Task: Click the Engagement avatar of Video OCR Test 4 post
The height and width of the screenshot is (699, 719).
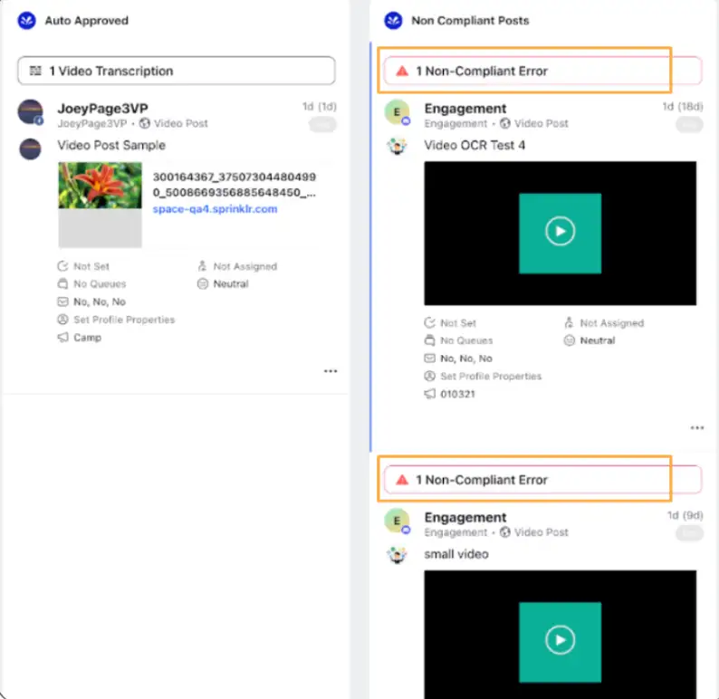Action: (x=398, y=112)
